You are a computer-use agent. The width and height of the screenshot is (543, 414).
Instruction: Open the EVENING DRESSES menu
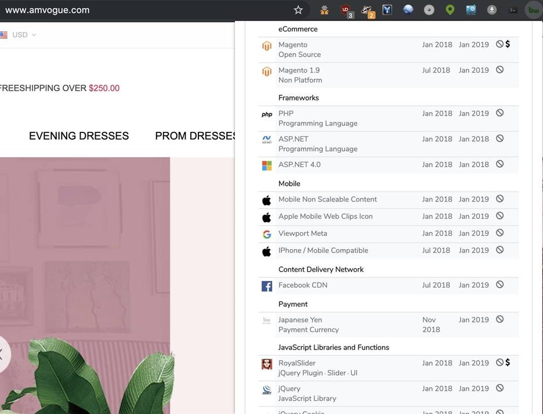coord(79,136)
